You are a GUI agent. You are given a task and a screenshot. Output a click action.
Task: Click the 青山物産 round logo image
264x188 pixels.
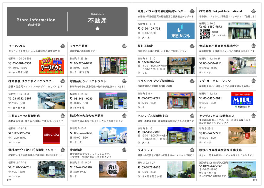[x=113, y=169]
